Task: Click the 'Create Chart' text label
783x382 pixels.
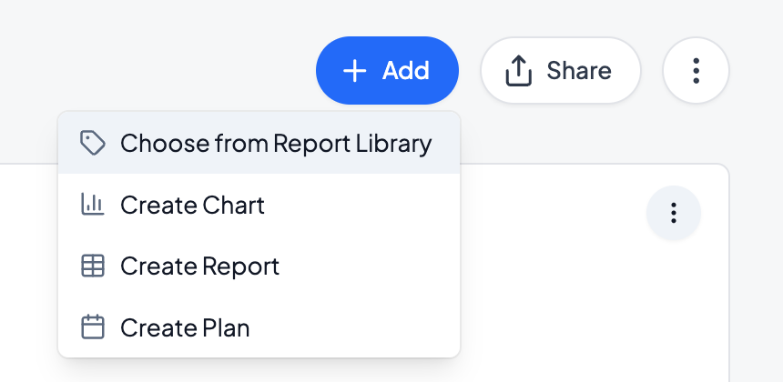Action: pos(192,205)
